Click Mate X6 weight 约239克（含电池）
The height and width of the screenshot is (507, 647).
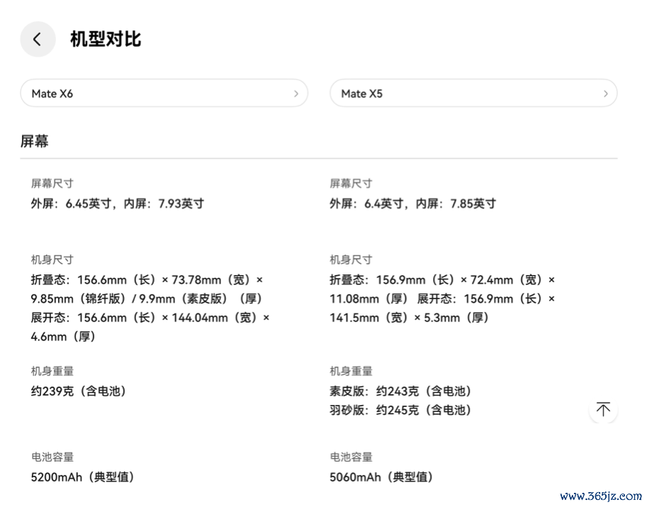pyautogui.click(x=79, y=391)
